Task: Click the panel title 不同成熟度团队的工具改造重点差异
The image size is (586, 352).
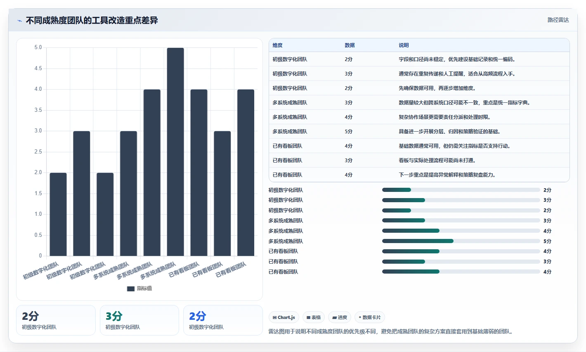Action: (92, 20)
